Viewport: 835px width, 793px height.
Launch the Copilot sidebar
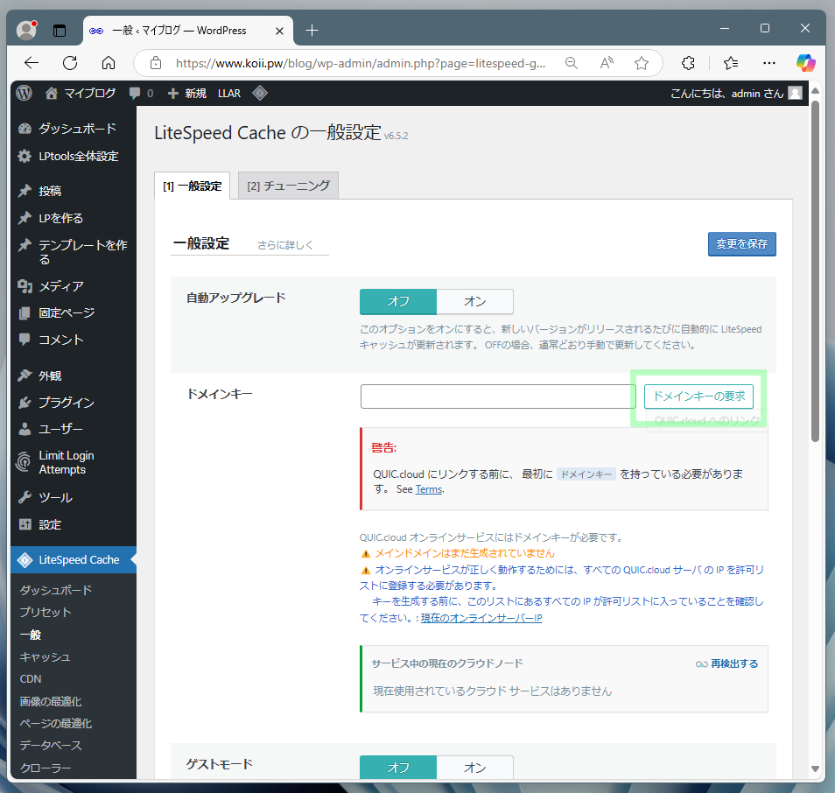[806, 63]
